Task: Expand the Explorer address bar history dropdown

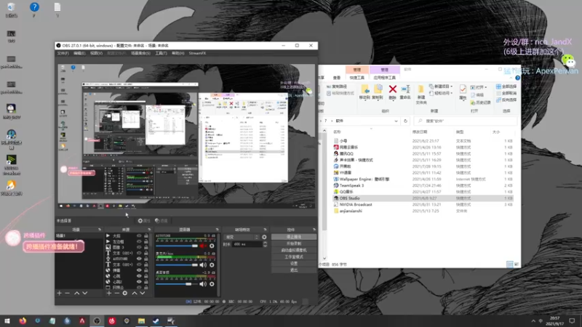Action: click(396, 121)
